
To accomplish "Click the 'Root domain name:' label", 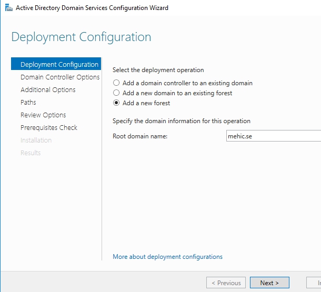I will [140, 136].
